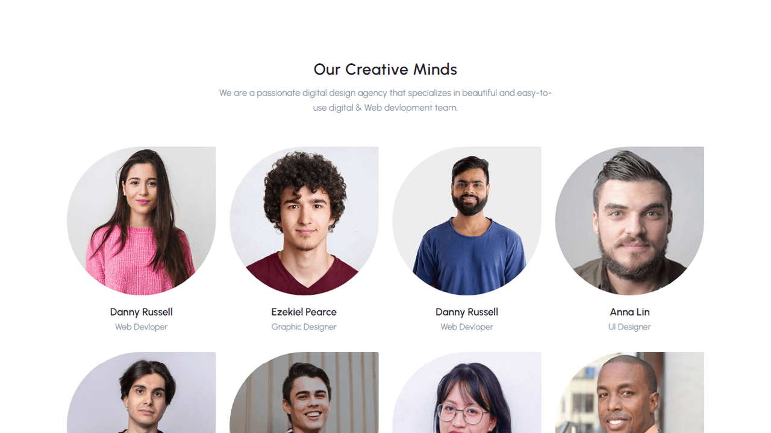Click the Our Creative Minds heading

point(385,69)
